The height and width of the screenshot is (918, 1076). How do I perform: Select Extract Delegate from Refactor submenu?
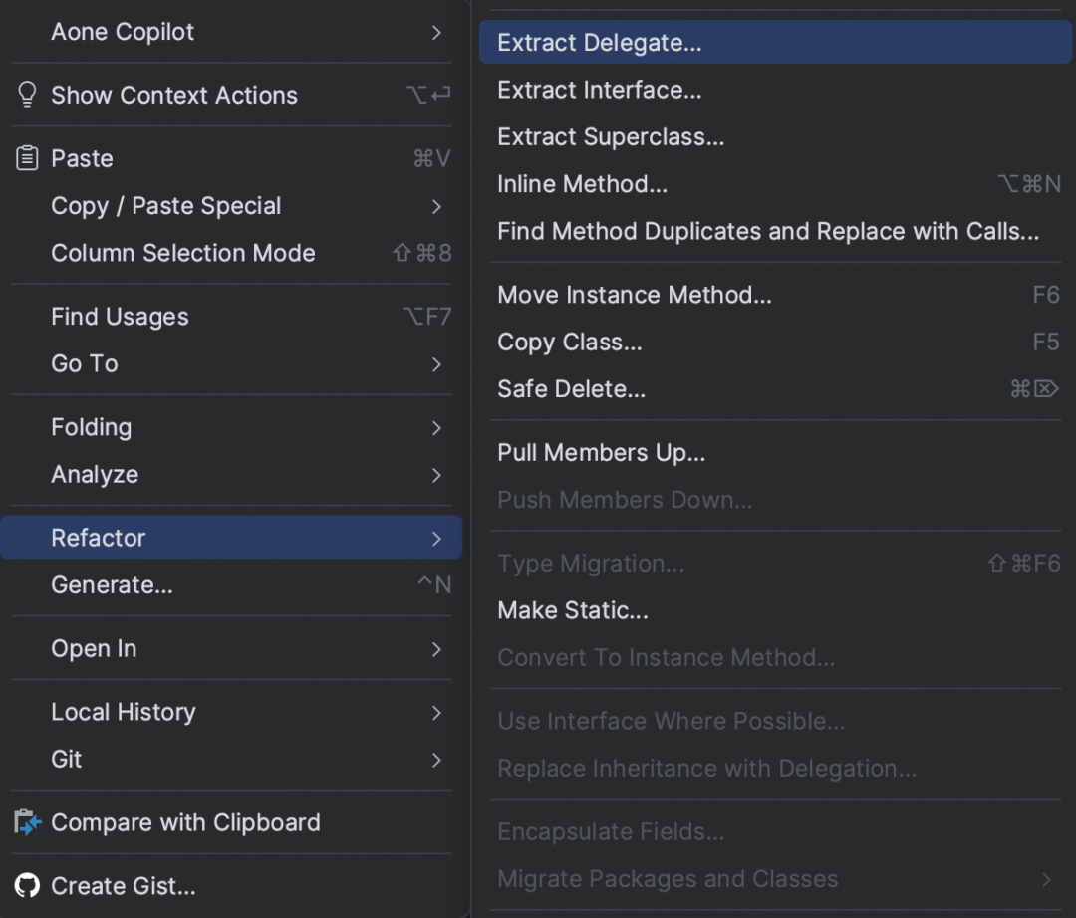[775, 43]
